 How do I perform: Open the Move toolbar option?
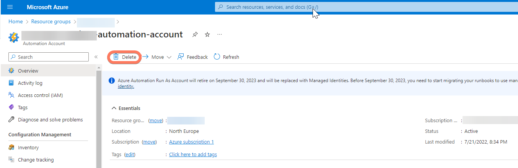(157, 57)
